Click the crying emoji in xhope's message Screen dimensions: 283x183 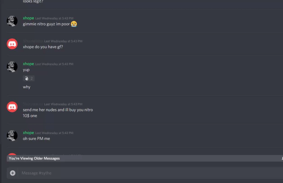(74, 24)
